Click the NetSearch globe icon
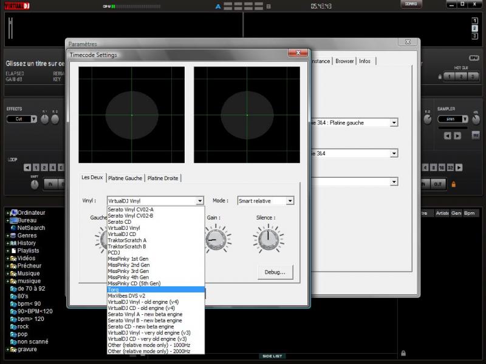 pos(13,228)
